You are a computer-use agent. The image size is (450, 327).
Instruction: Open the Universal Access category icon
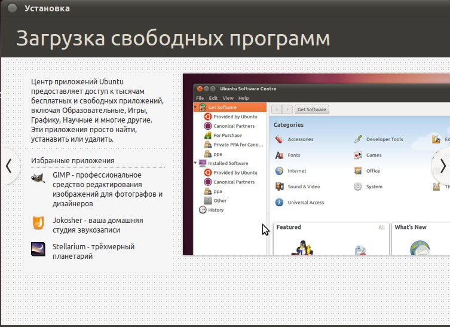point(279,203)
